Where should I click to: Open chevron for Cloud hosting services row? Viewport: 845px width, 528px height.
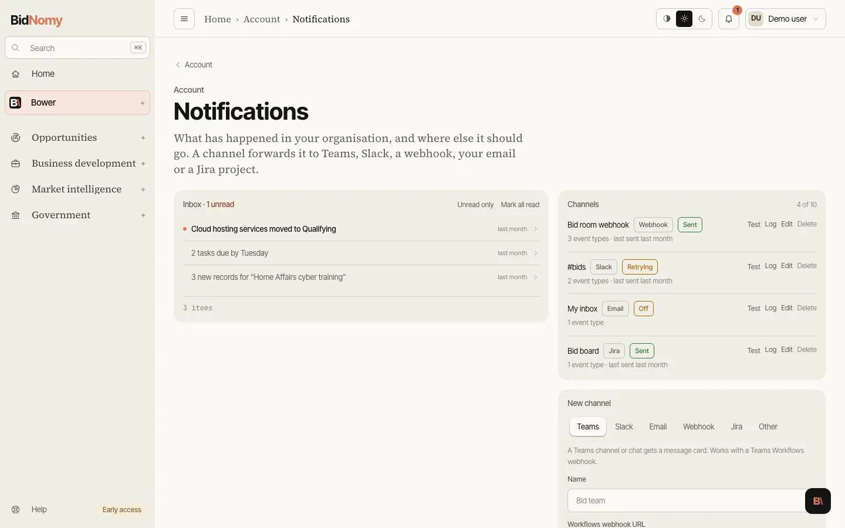pos(536,229)
